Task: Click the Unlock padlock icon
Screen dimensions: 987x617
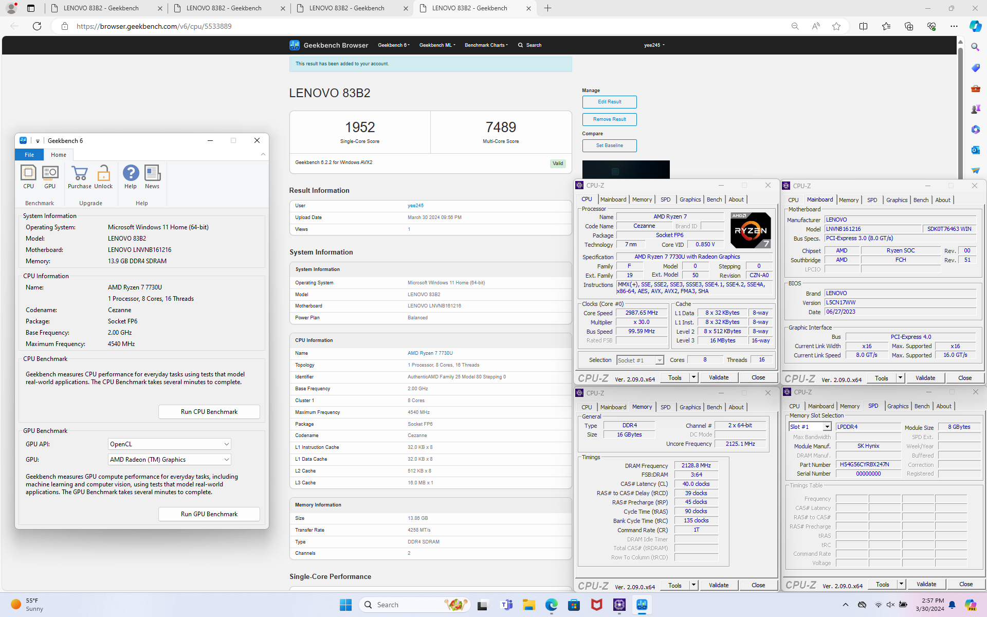Action: pyautogui.click(x=103, y=177)
